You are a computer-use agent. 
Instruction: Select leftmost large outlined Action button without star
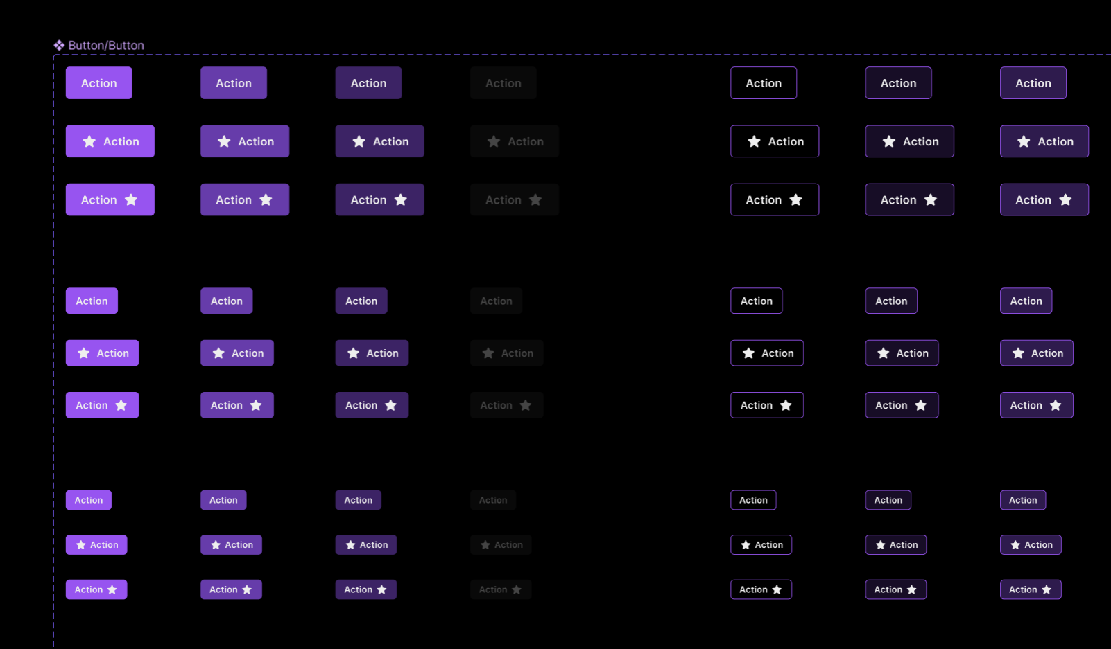763,83
